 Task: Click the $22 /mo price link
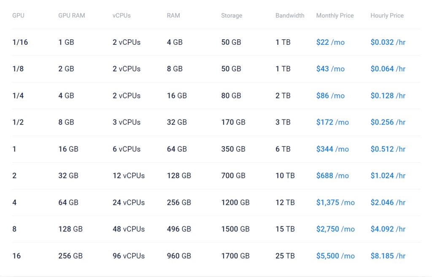pos(330,42)
